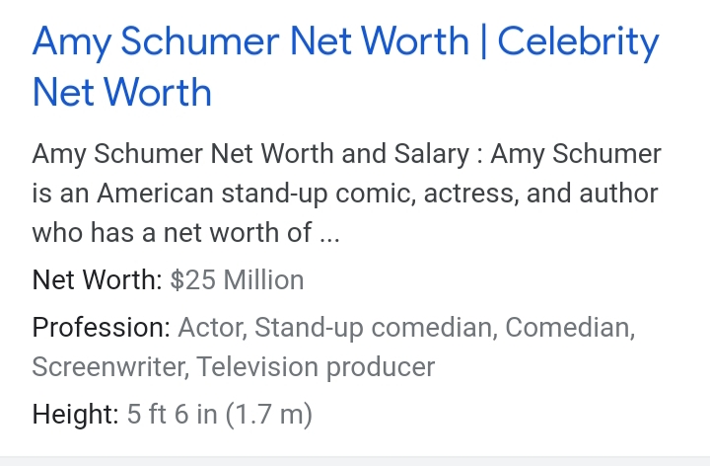The height and width of the screenshot is (466, 710).
Task: Click the "5 ft 6 in (1.7 m)" value
Action: [219, 415]
